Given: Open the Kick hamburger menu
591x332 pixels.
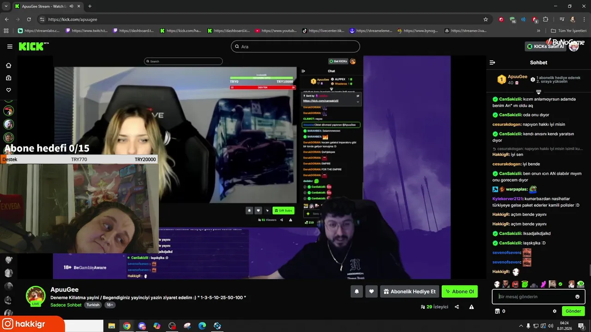Looking at the screenshot, I should pos(10,47).
